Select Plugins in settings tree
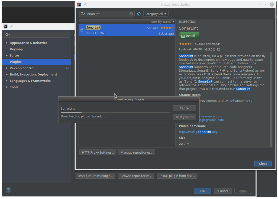 [37, 62]
